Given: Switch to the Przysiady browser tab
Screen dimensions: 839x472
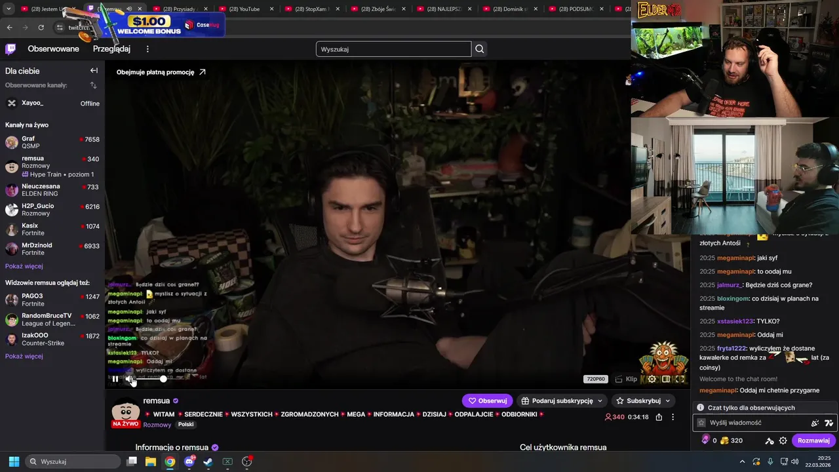Looking at the screenshot, I should 180,9.
